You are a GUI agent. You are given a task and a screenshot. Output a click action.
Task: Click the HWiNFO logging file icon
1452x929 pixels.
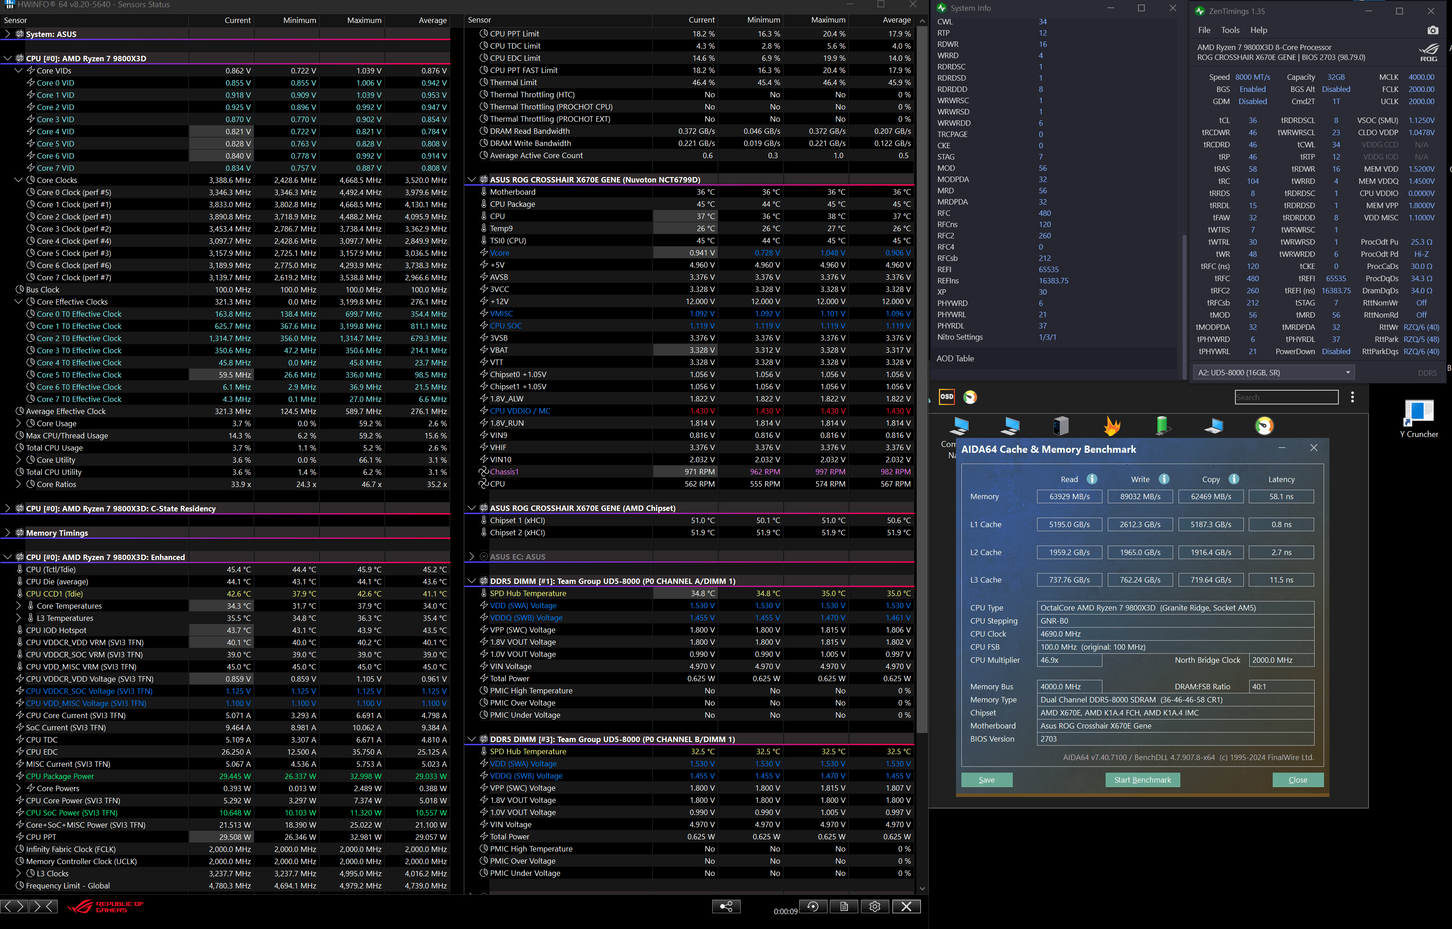844,906
